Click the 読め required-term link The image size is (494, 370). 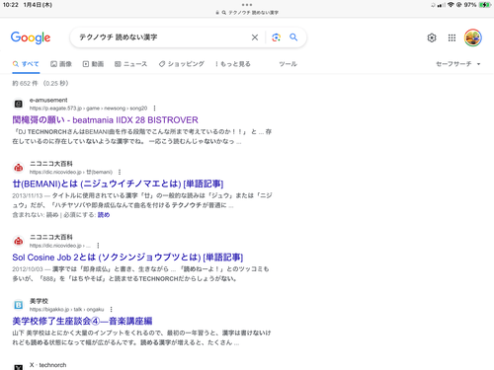(x=104, y=215)
